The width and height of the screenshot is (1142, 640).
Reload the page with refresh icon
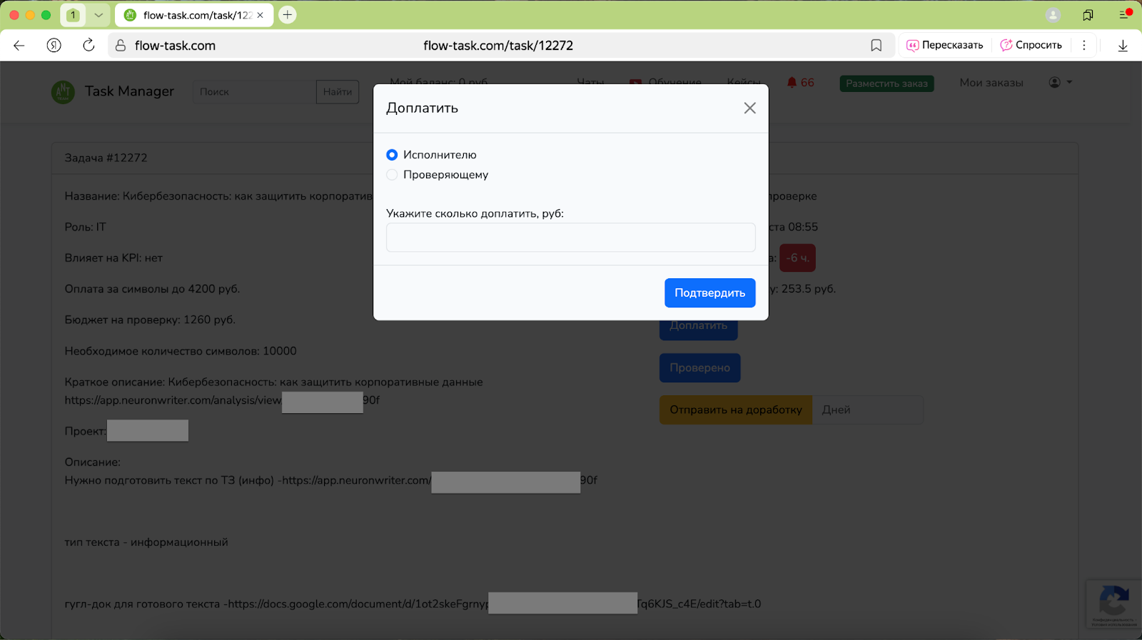[89, 46]
